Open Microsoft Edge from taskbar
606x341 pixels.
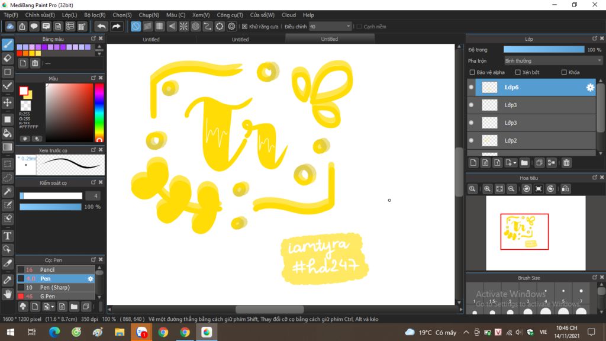point(54,332)
